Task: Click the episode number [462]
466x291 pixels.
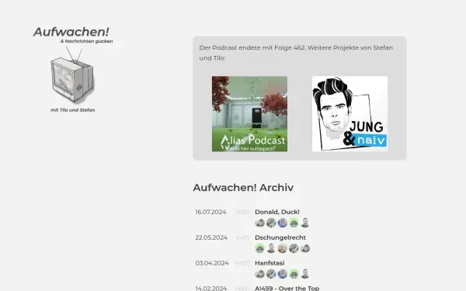Action: [242, 212]
